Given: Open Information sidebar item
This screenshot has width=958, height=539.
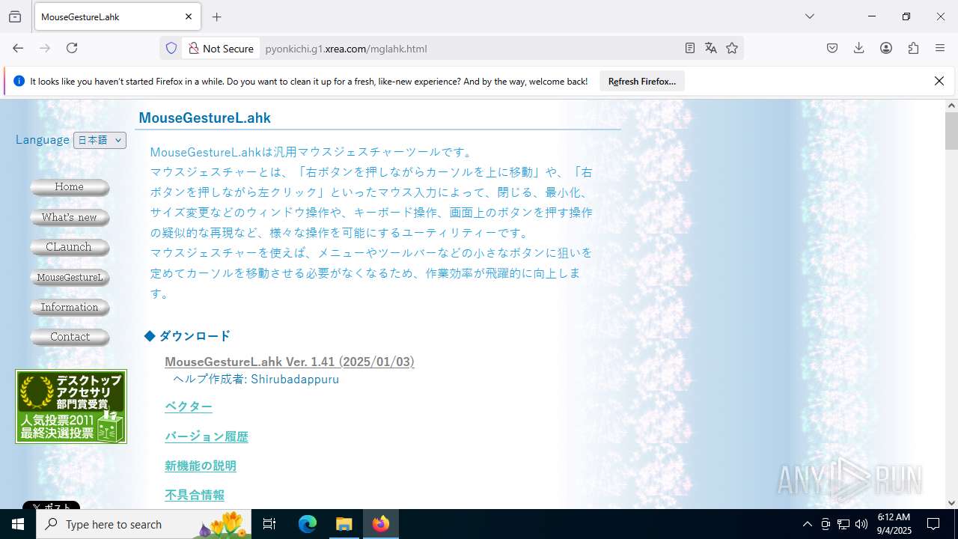Looking at the screenshot, I should [70, 307].
